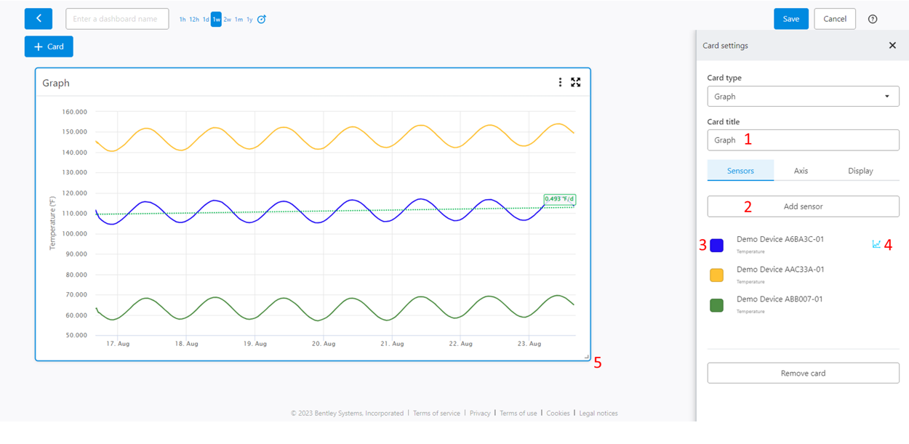909x444 pixels.
Task: Cancel the dashboard edits
Action: 834,19
